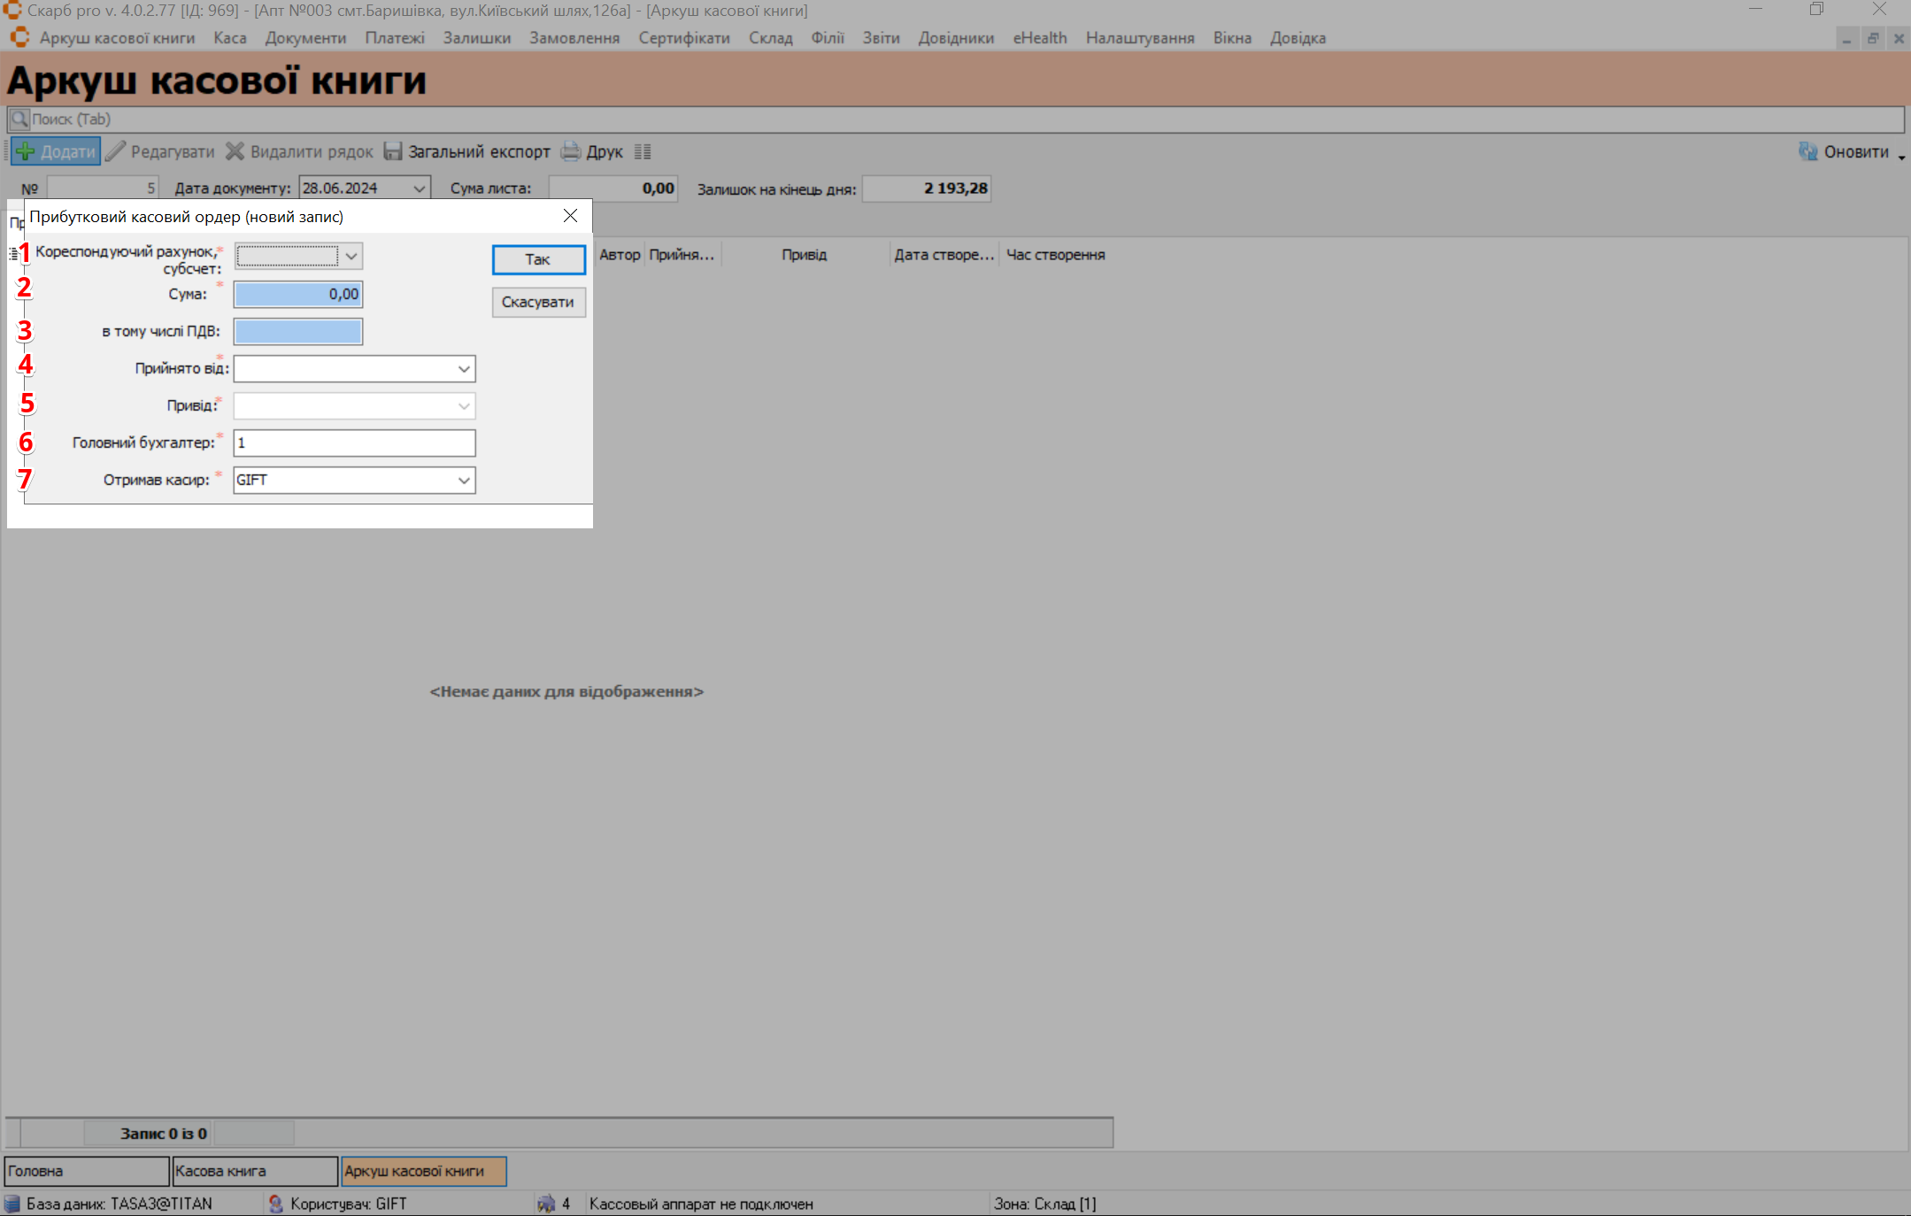Viewport: 1911px width, 1216px height.
Task: Click the column settings icon after Друк
Action: [x=643, y=151]
